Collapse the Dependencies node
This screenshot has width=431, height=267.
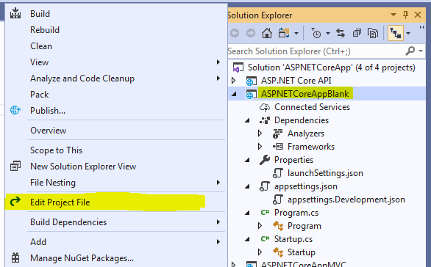pyautogui.click(x=247, y=120)
